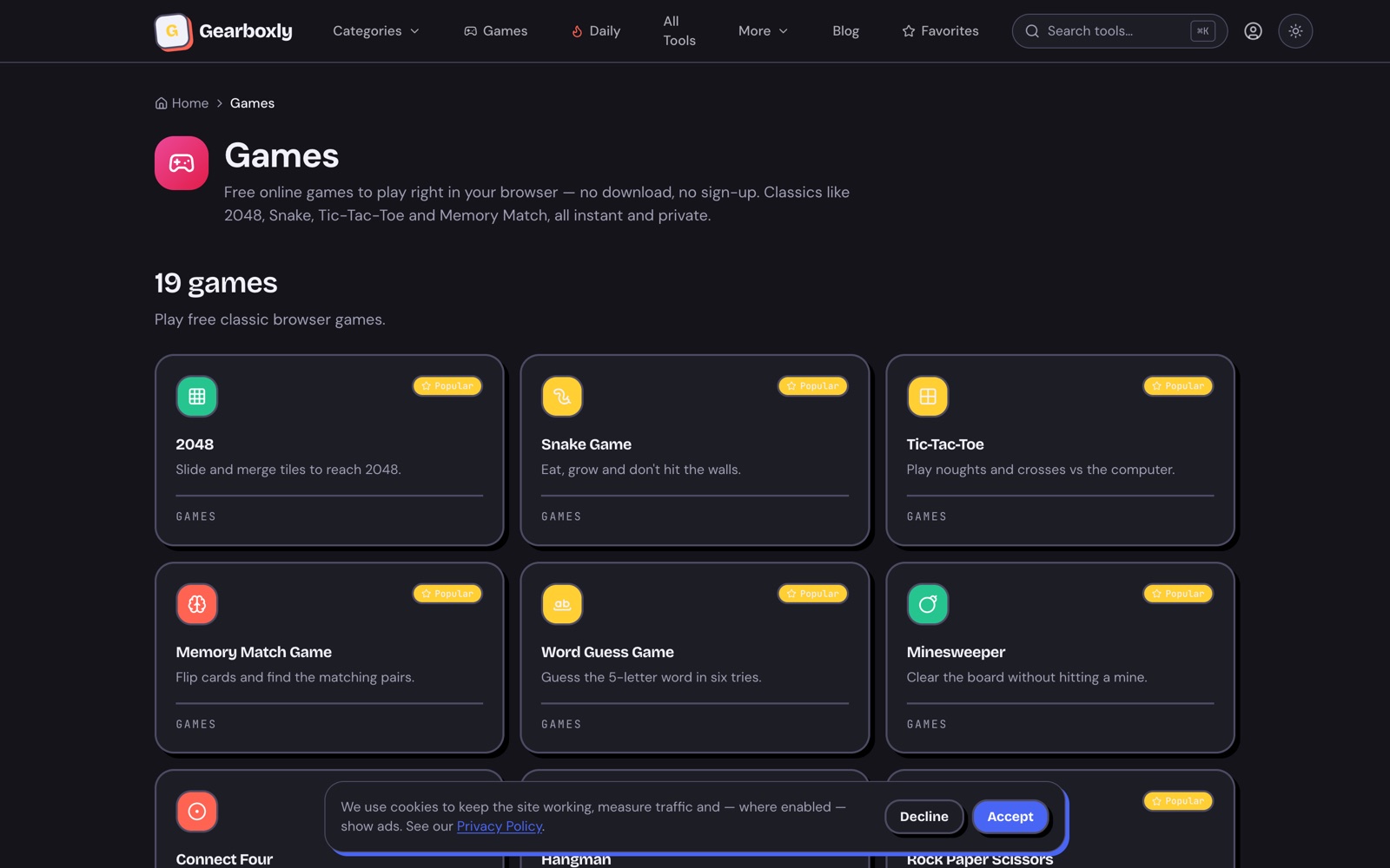
Task: Click the Games controller icon in navbar
Action: point(470,31)
